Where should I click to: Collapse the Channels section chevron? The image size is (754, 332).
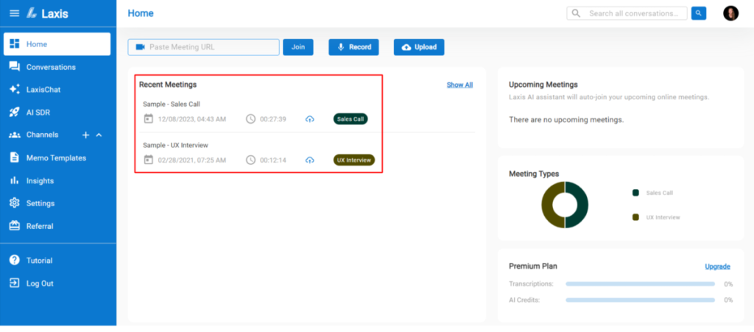coord(99,135)
